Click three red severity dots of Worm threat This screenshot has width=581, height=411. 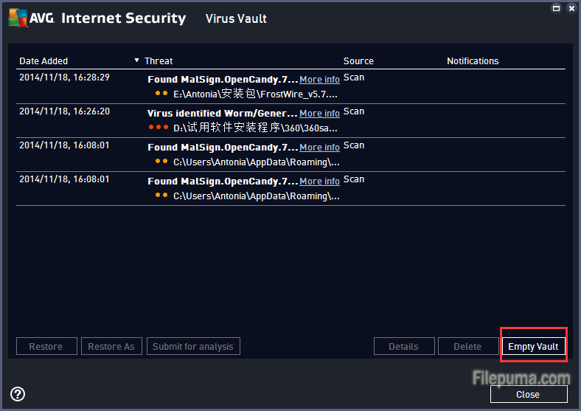159,128
